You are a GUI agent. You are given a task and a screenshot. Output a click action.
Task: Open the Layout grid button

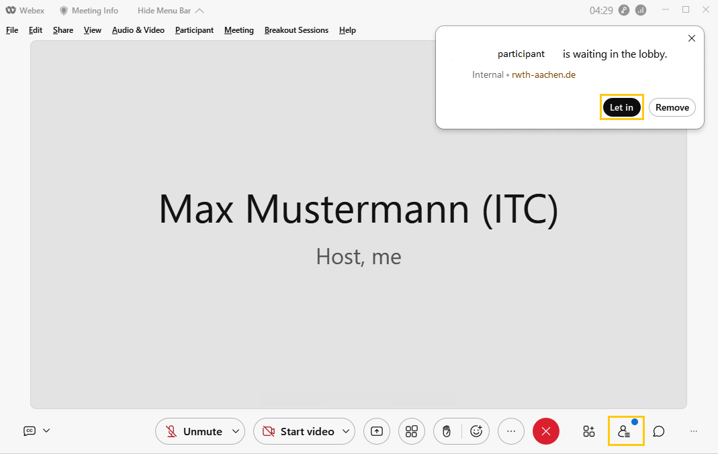[x=412, y=431]
